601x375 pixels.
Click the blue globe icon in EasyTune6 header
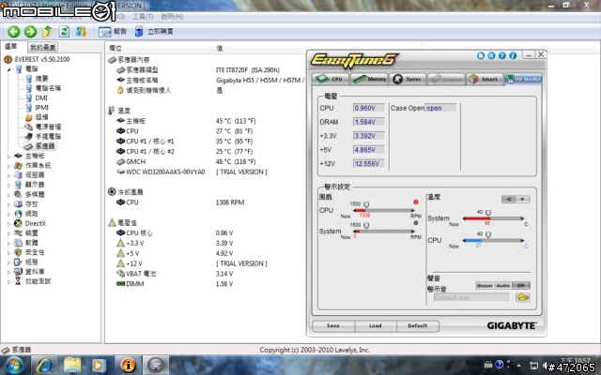[491, 56]
